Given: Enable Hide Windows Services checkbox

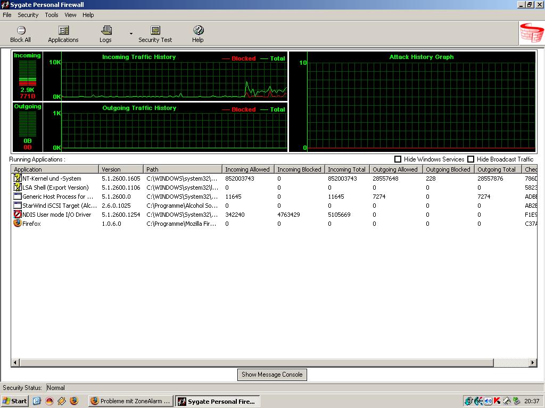Looking at the screenshot, I should [x=398, y=159].
